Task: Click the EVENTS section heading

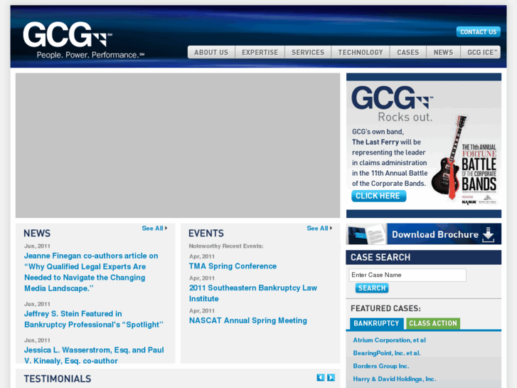Action: [x=206, y=234]
